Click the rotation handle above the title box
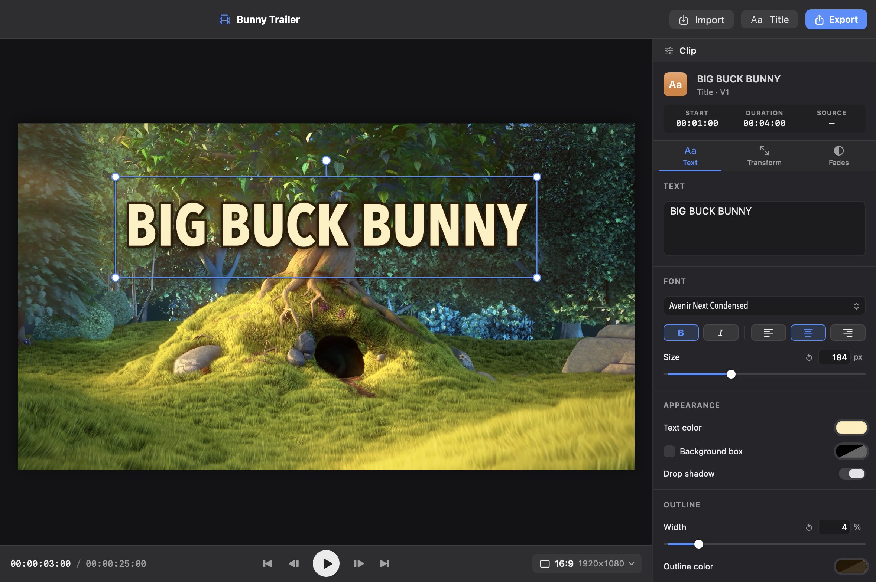876x582 pixels. tap(326, 160)
